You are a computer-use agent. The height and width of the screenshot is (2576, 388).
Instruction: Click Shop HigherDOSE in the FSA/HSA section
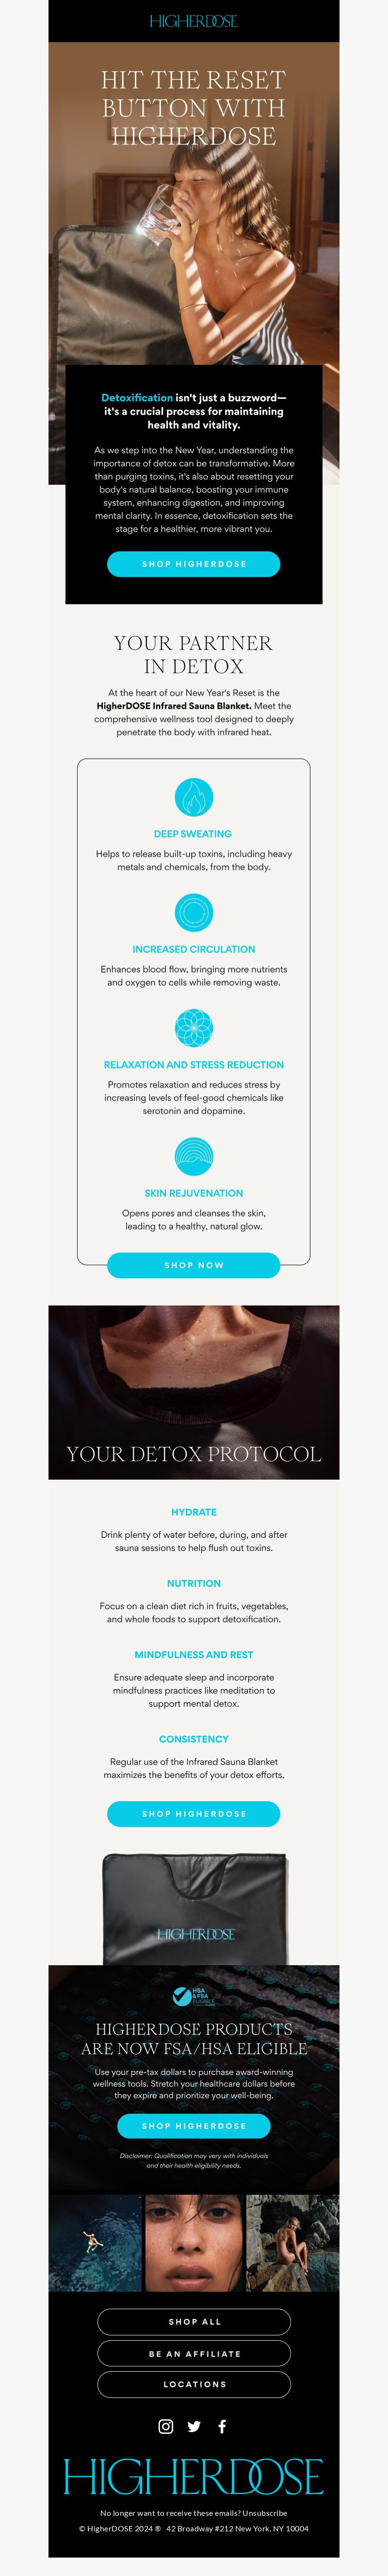click(x=194, y=2126)
